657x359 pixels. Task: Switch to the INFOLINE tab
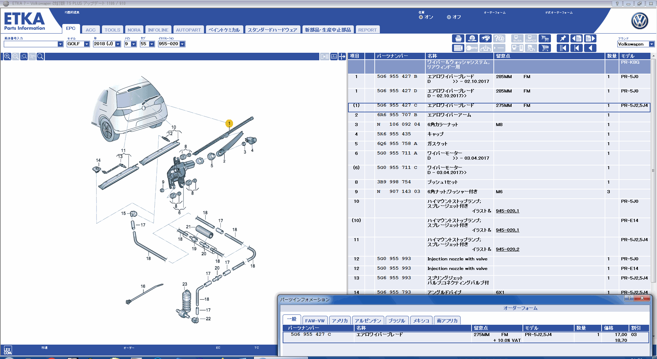coord(158,30)
